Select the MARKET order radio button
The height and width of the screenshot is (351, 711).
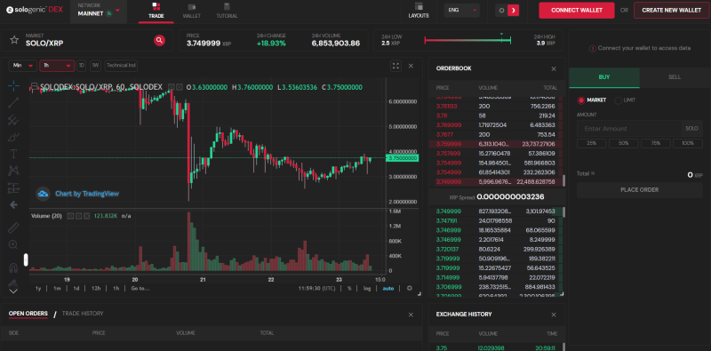tap(581, 100)
